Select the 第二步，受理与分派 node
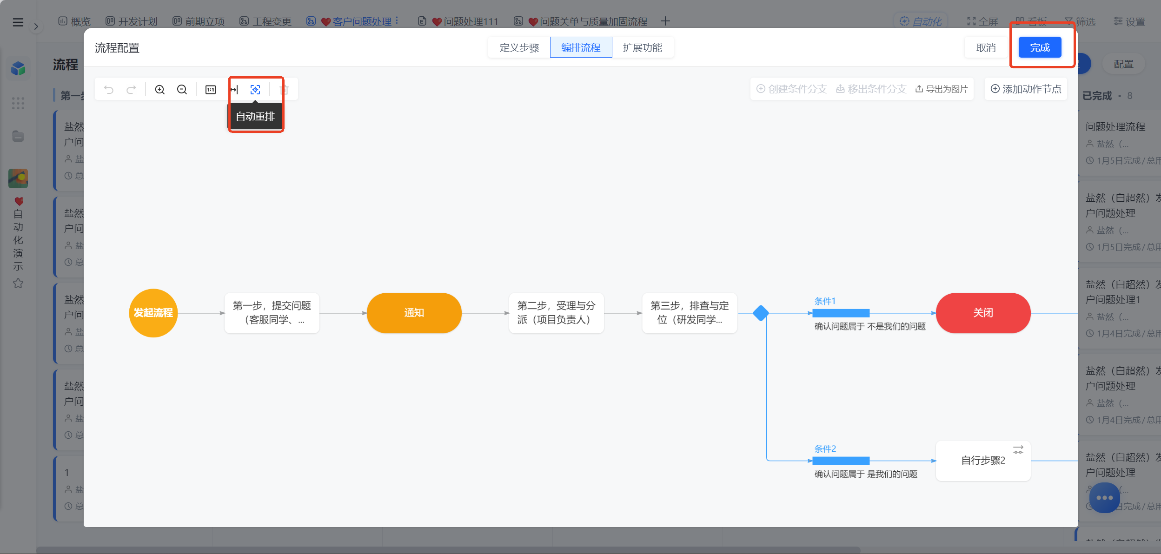The height and width of the screenshot is (554, 1161). pos(556,313)
